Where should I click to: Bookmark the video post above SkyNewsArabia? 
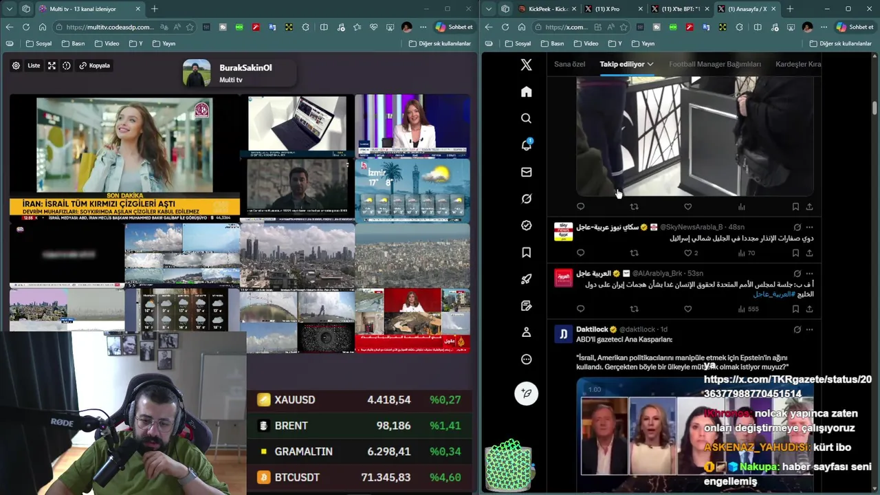pyautogui.click(x=795, y=206)
